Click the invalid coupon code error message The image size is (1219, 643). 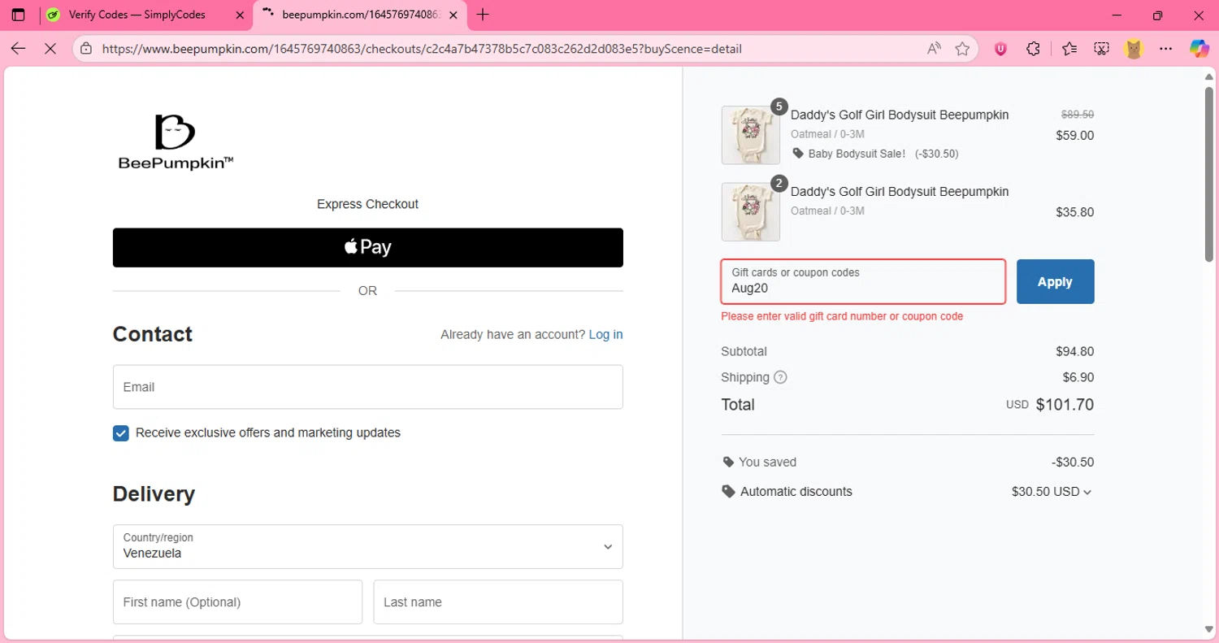842,316
